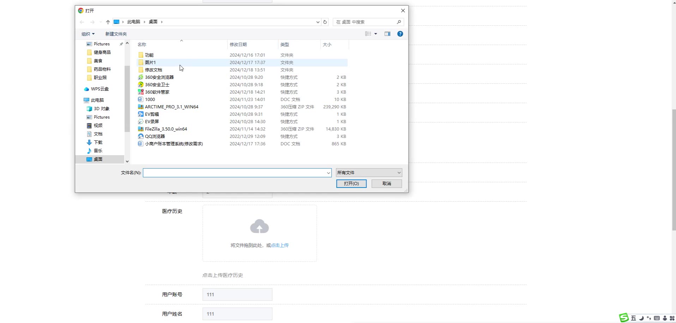This screenshot has width=676, height=323.
Task: Click the up-directory arrow icon
Action: pyautogui.click(x=108, y=22)
